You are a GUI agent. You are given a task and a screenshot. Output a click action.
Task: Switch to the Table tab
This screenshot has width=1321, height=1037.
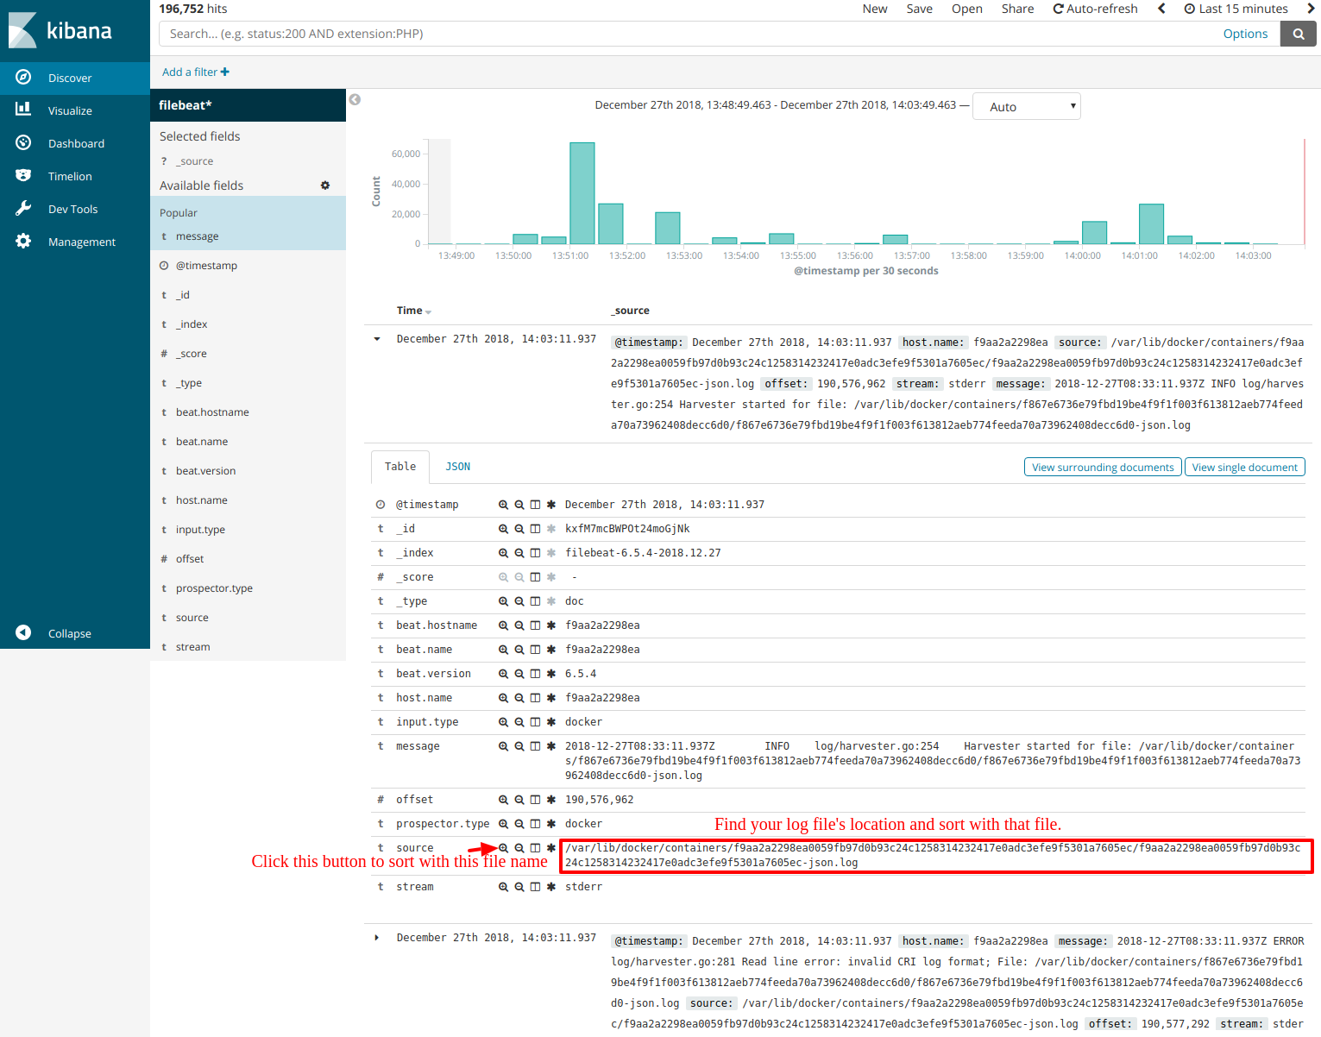(400, 467)
